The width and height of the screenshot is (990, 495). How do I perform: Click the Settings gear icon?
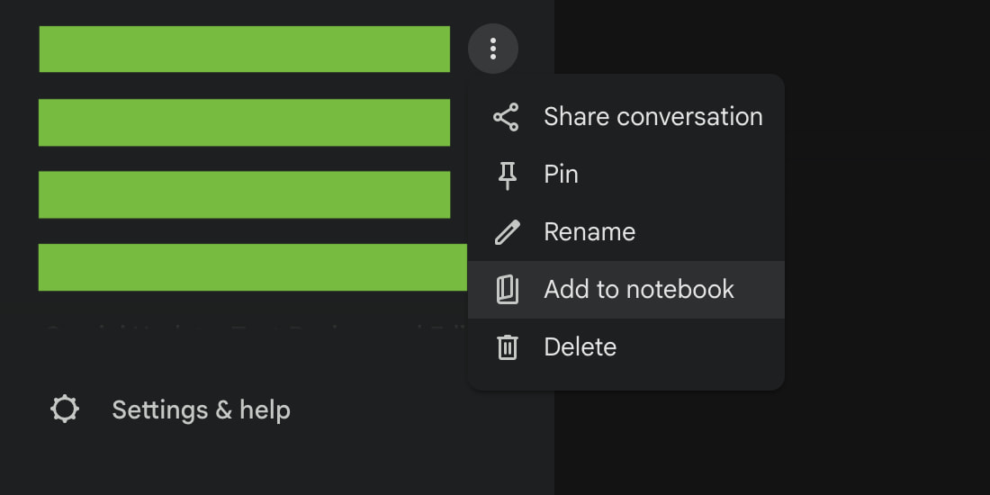point(65,410)
